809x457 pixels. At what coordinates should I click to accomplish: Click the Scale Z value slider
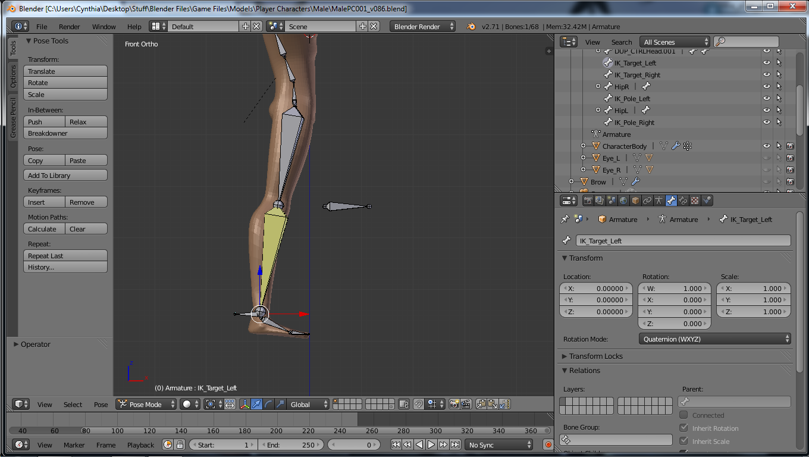click(754, 311)
